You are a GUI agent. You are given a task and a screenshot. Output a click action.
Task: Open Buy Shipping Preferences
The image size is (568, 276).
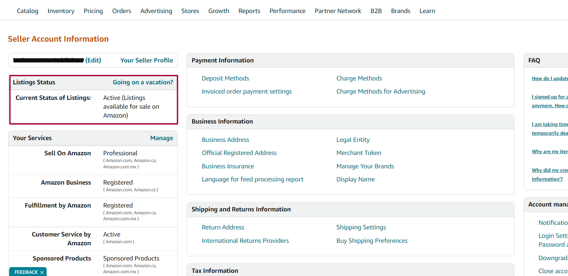(372, 241)
